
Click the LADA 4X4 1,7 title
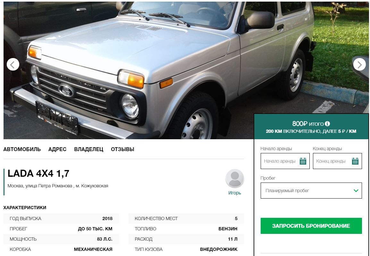coord(38,174)
